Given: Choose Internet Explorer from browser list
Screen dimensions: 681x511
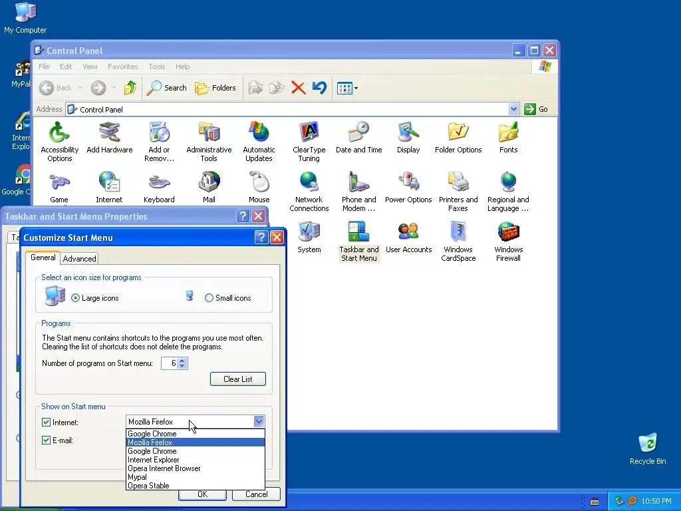Looking at the screenshot, I should 196,460.
